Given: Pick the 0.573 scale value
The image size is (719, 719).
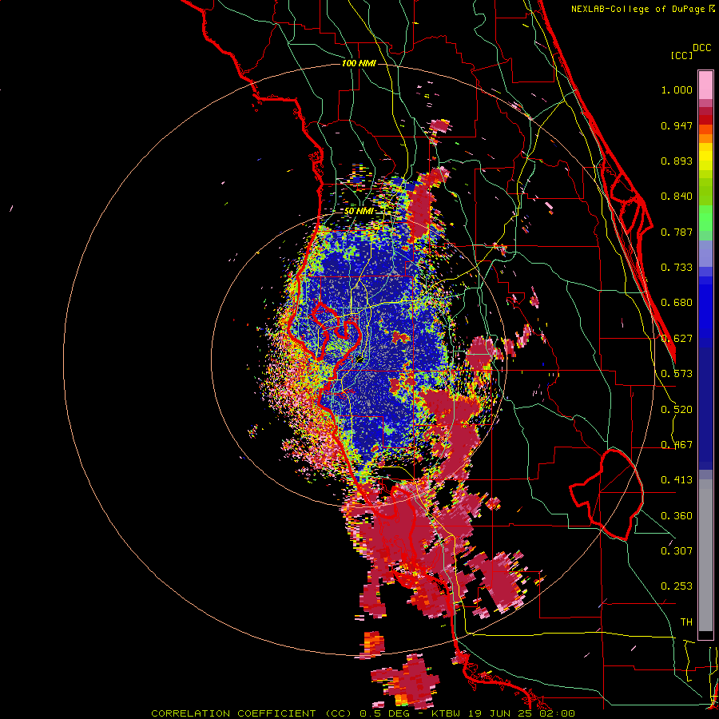Looking at the screenshot, I should 677,374.
